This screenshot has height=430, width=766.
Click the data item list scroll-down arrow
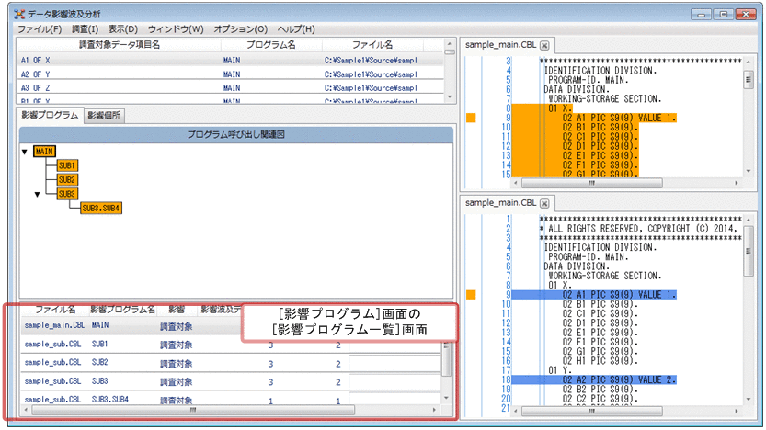pyautogui.click(x=450, y=97)
